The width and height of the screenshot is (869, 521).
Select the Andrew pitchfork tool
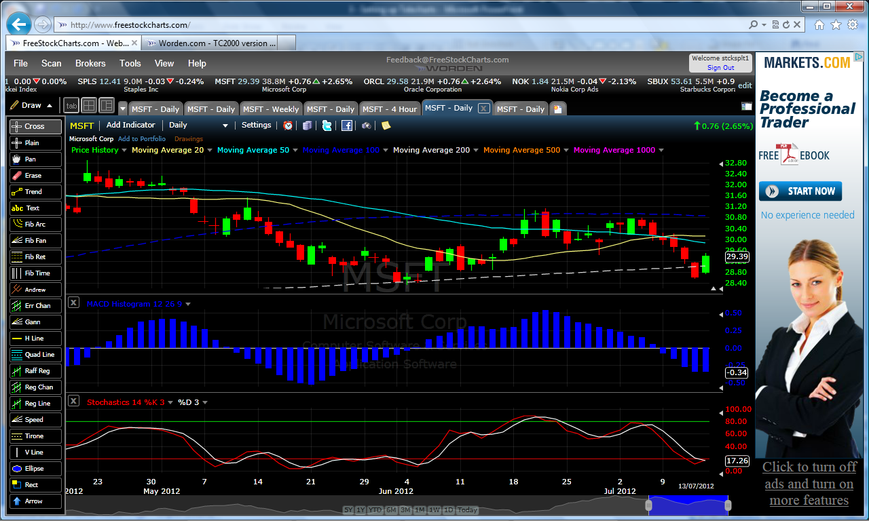point(35,289)
